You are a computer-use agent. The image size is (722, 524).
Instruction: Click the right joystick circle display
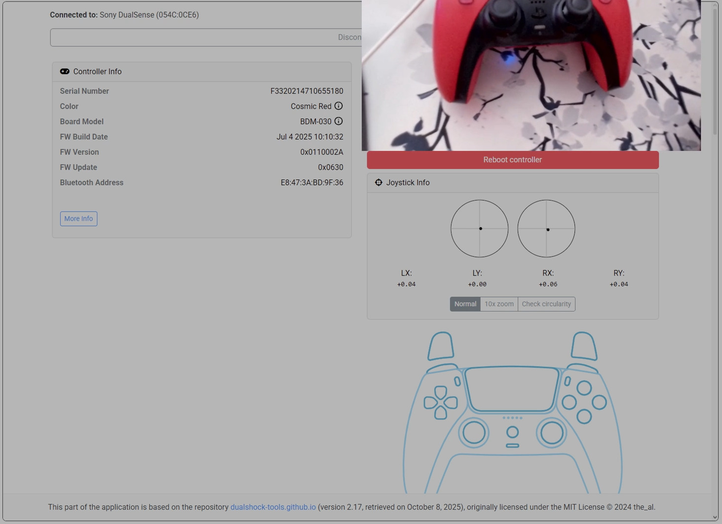coord(546,229)
